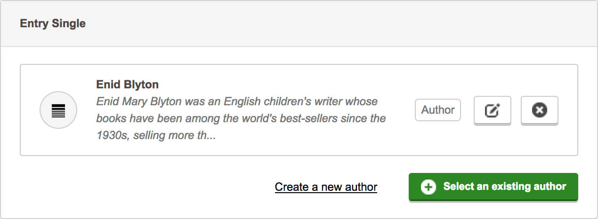Click the Enid Blyton entry card background
The height and width of the screenshot is (219, 598).
pyautogui.click(x=299, y=110)
